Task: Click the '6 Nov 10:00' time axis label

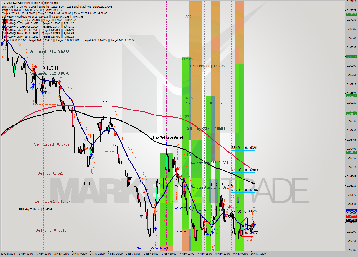Action: 169,254
